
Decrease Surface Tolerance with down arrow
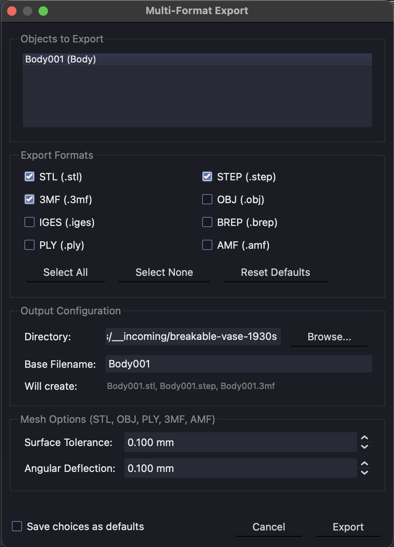(x=365, y=447)
